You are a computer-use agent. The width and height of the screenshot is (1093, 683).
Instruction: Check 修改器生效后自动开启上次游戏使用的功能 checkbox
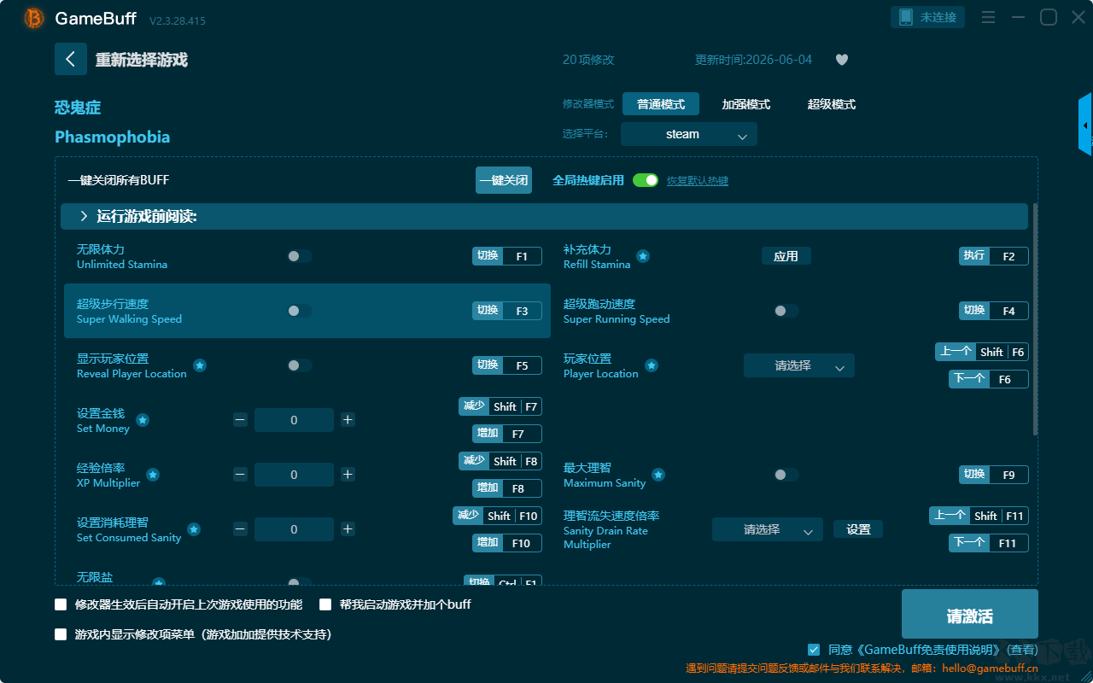[61, 604]
